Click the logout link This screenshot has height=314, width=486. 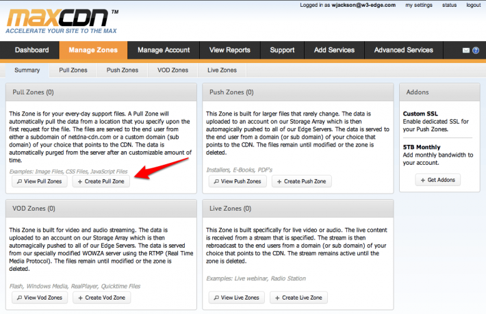click(x=474, y=5)
